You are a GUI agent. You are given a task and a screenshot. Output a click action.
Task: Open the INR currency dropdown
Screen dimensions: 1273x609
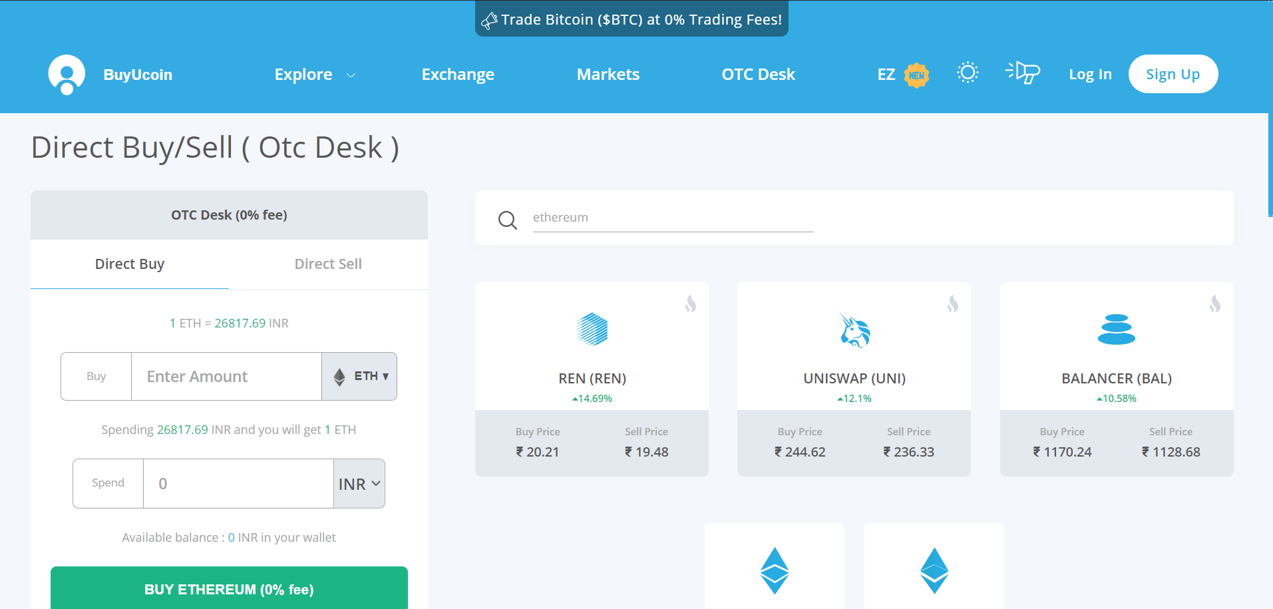(x=359, y=484)
